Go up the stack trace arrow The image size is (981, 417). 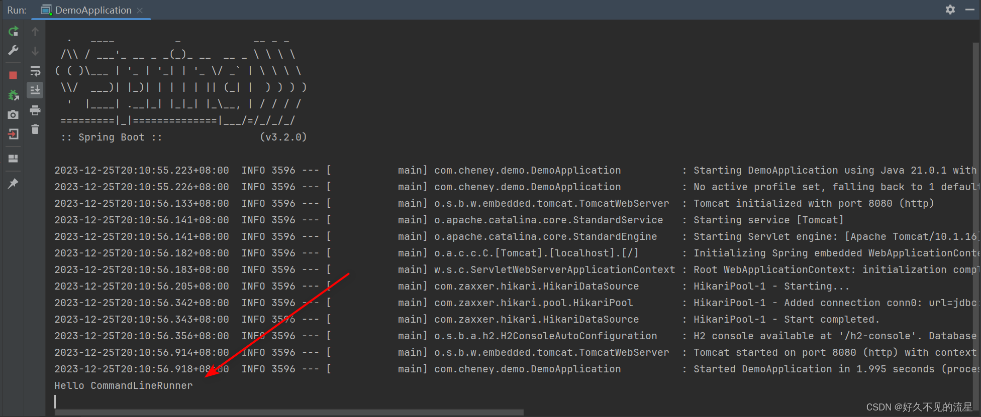[35, 32]
